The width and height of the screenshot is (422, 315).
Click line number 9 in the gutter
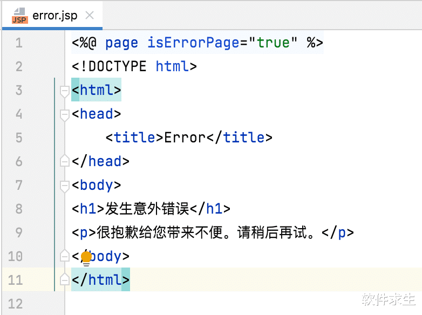point(19,232)
